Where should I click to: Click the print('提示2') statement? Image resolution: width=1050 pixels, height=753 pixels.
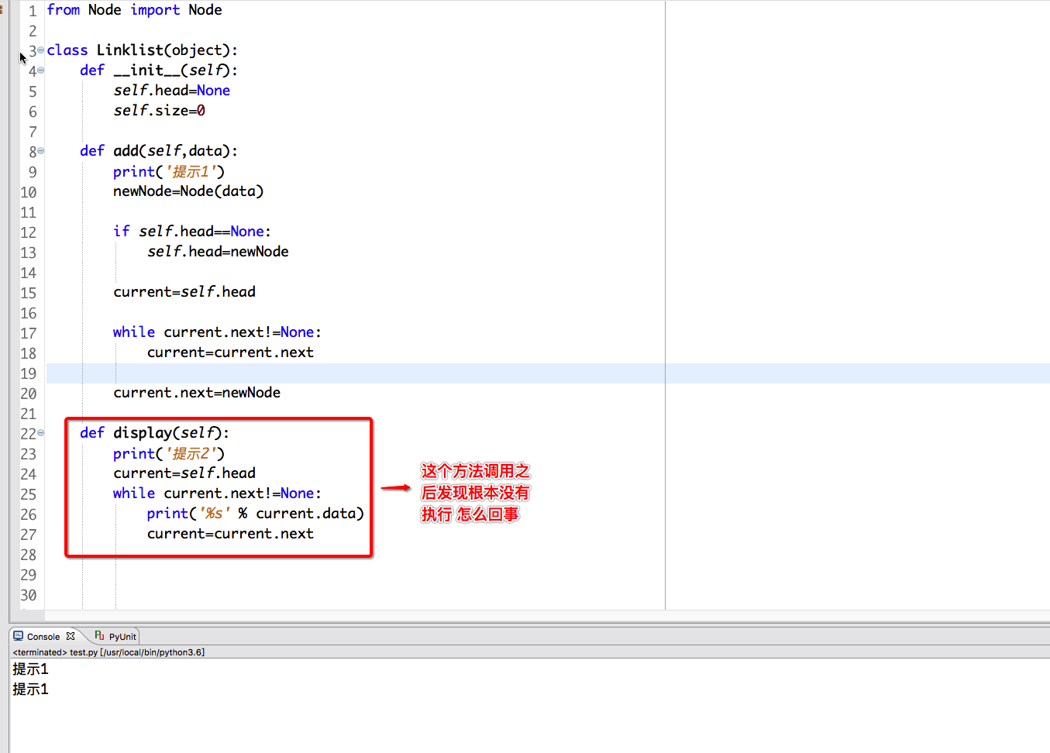point(168,453)
